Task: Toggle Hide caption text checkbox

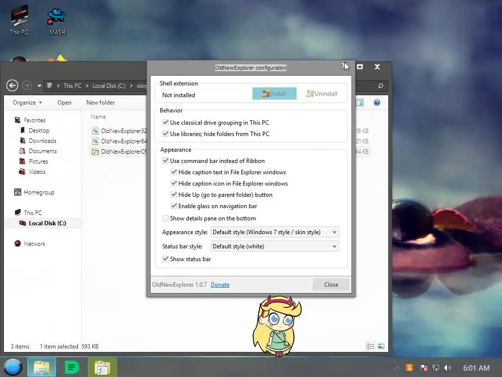Action: 174,172
